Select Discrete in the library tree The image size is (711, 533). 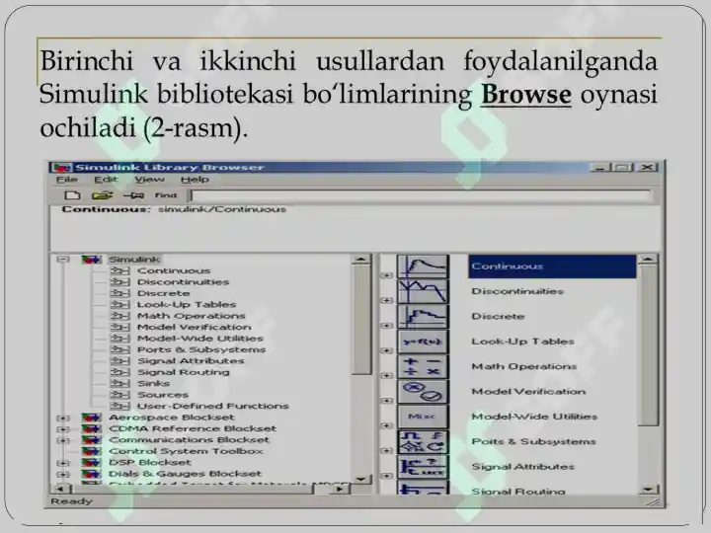pos(163,293)
